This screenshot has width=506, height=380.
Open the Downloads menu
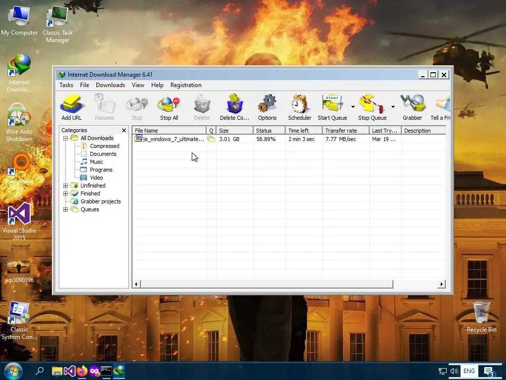[x=110, y=85]
